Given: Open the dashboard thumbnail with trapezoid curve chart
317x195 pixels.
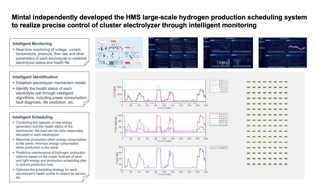Looking at the screenshot, I should coord(228,53).
